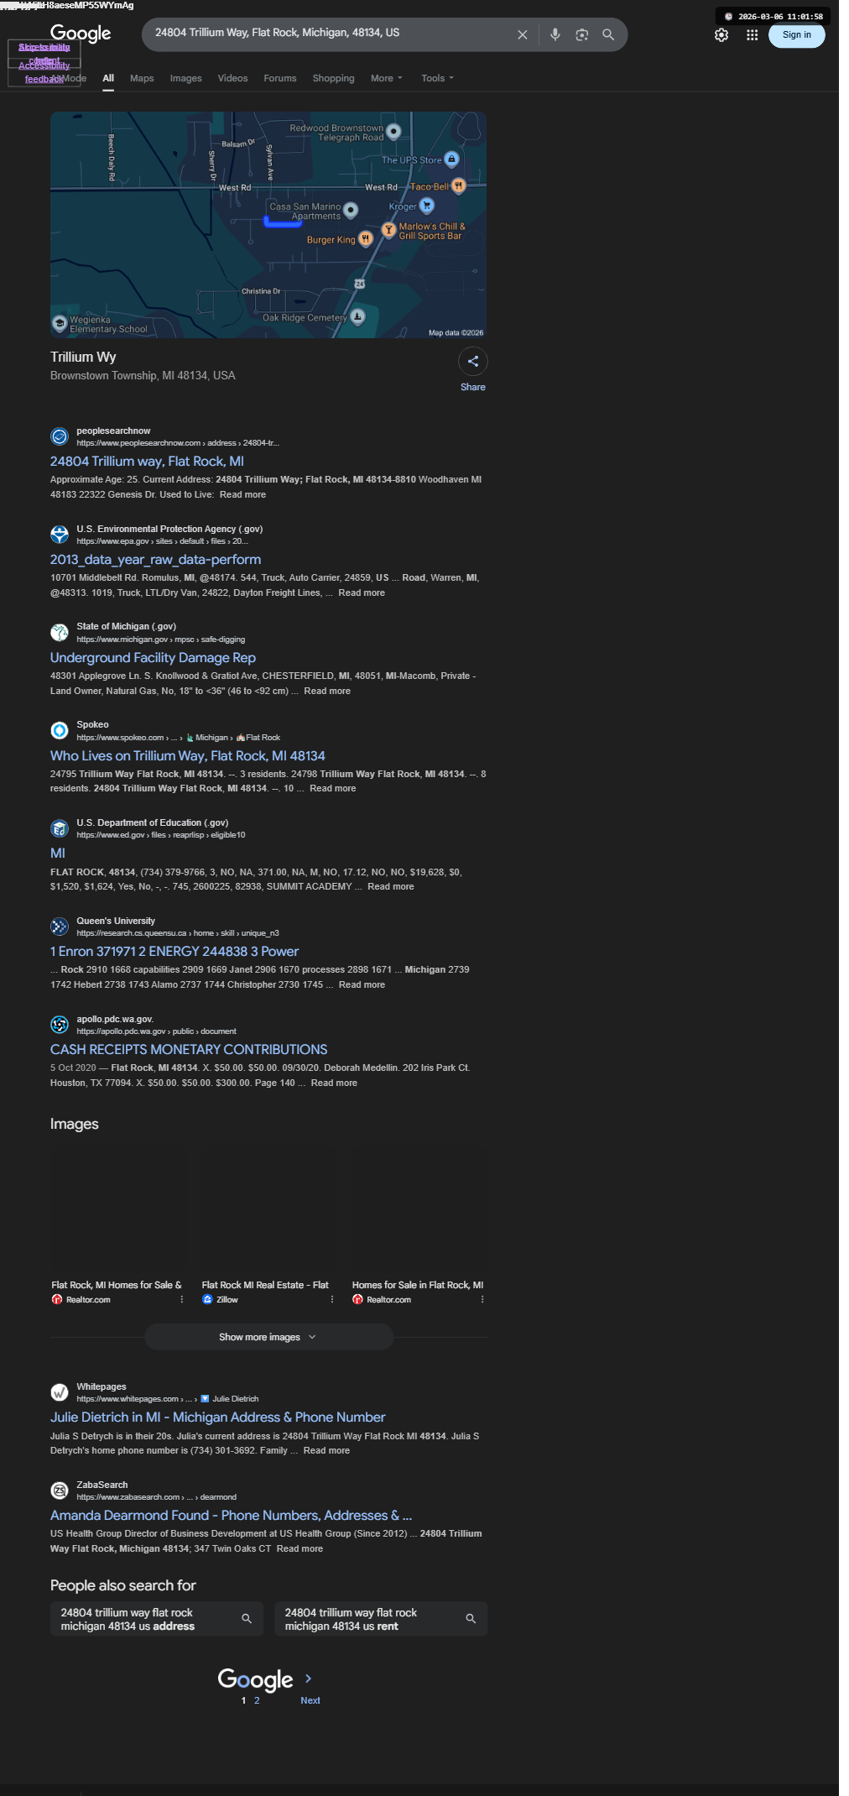
Task: Start voice search with microphone icon
Action: click(555, 35)
